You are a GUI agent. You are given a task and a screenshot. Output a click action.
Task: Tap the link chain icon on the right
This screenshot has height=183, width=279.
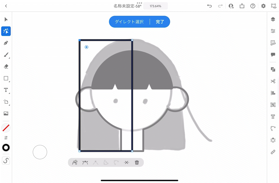pyautogui.click(x=273, y=152)
